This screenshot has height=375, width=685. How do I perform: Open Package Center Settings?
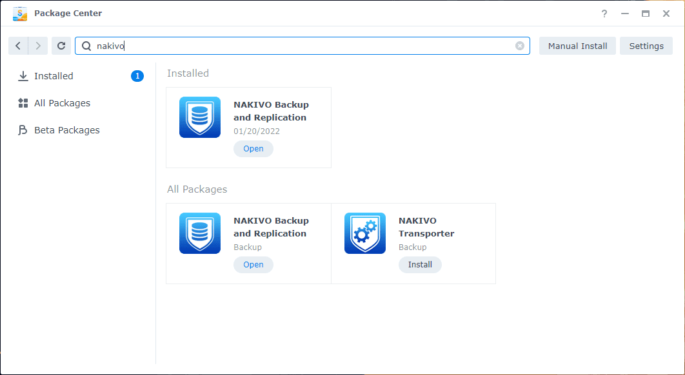coord(646,46)
